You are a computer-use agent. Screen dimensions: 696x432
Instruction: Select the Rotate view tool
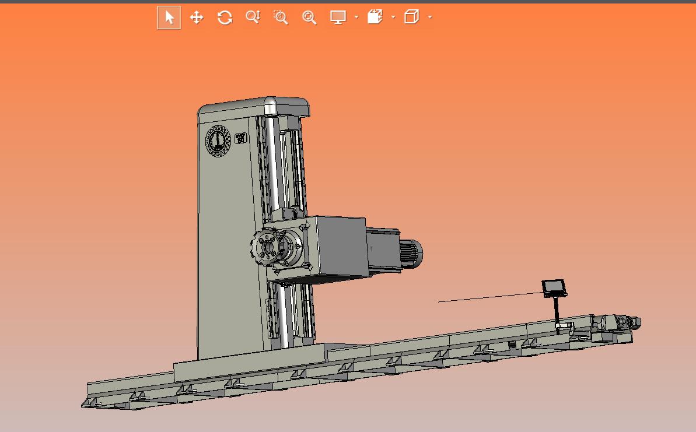click(x=225, y=17)
